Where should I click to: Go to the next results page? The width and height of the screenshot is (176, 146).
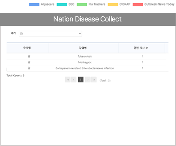[x=88, y=80]
